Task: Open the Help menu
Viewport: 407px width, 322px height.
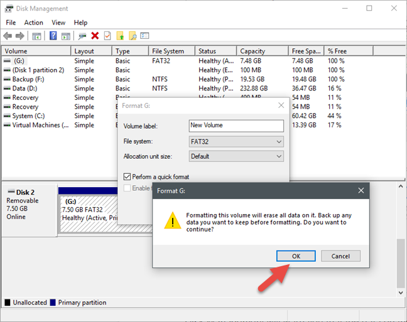Action: [80, 23]
